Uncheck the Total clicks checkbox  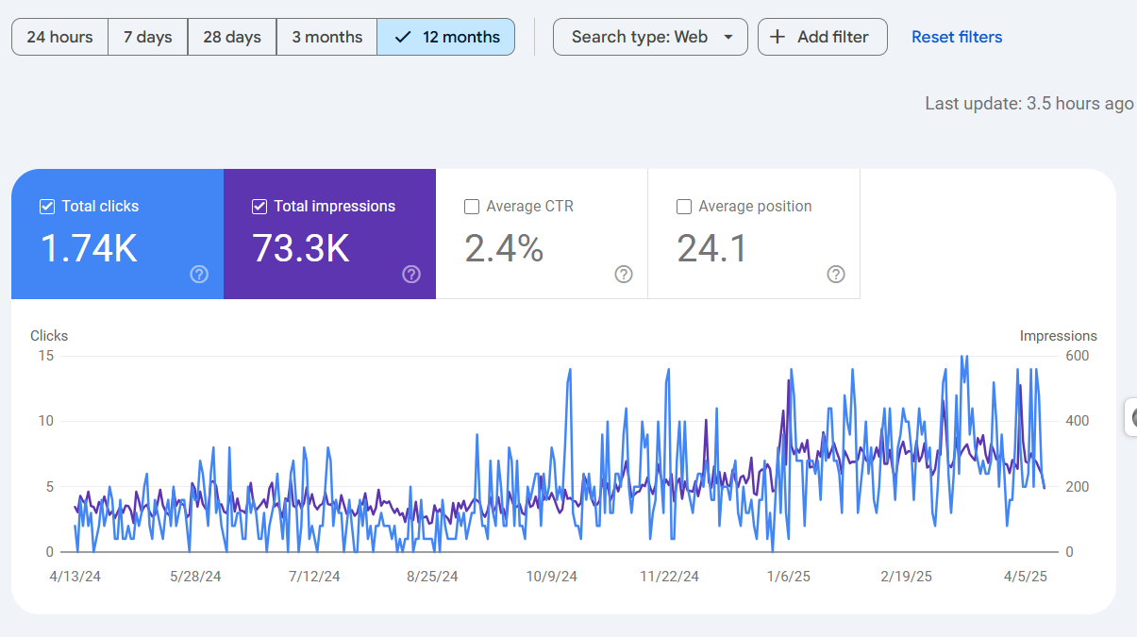pos(47,207)
